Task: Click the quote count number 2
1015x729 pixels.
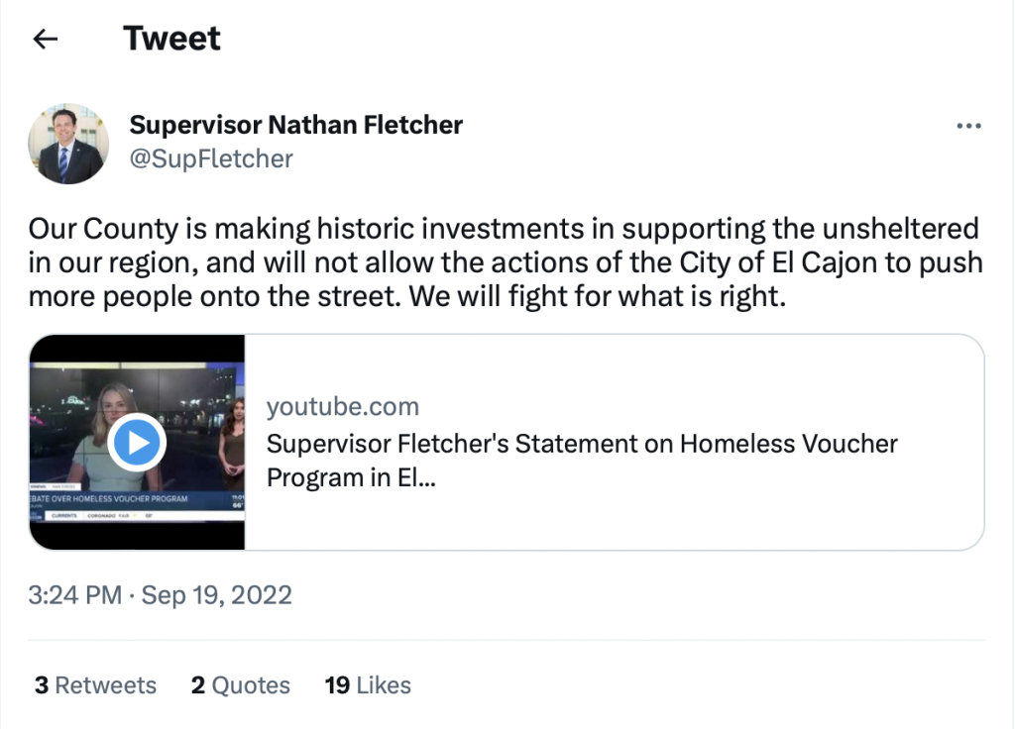Action: 198,685
